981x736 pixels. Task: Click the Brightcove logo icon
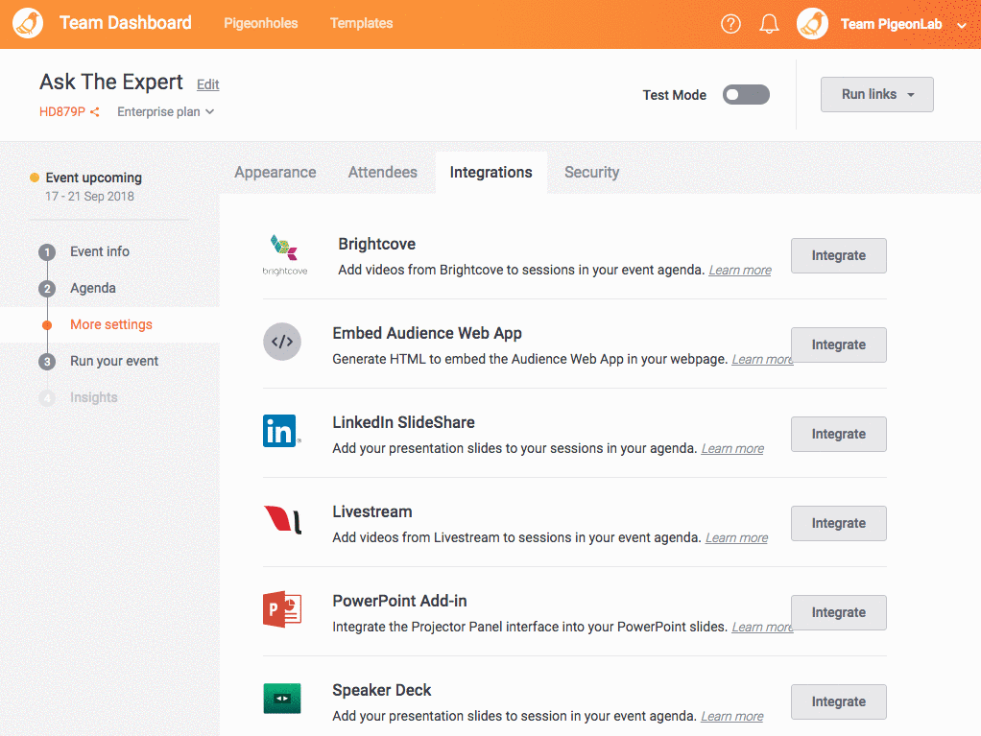pos(285,254)
